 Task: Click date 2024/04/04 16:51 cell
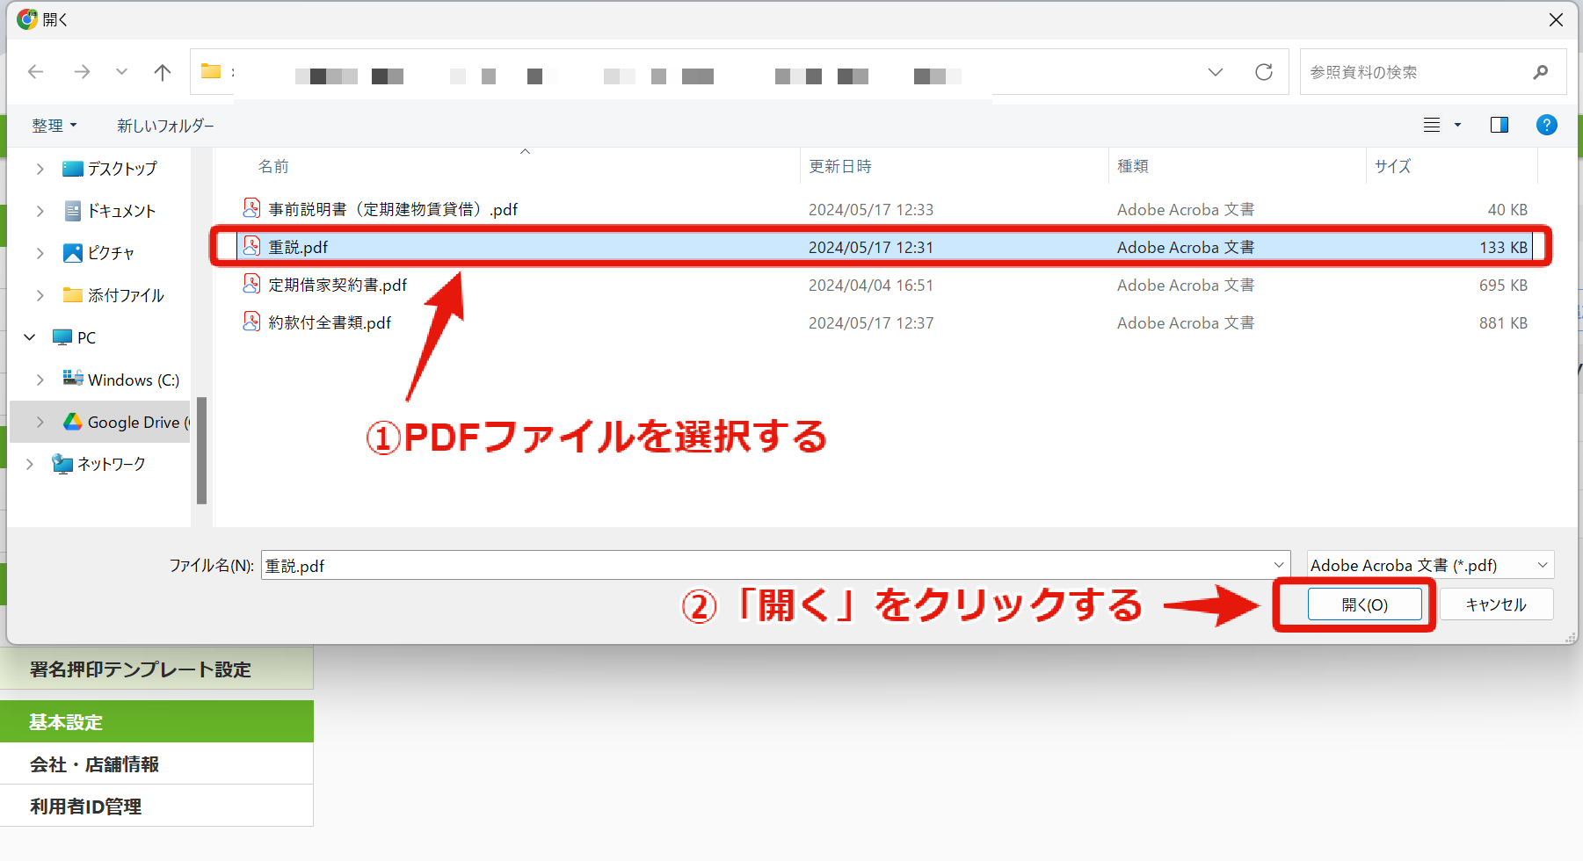(x=871, y=285)
